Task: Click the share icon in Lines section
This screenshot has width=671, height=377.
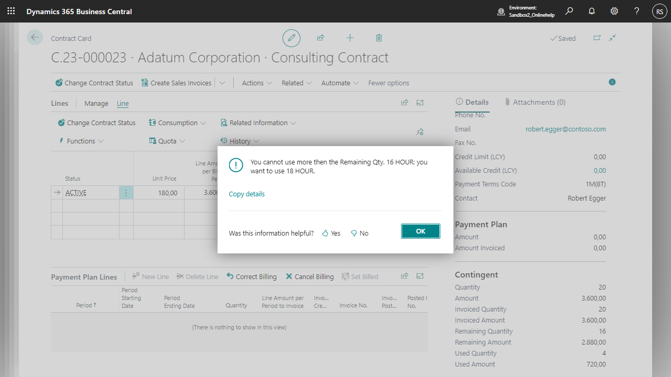Action: click(405, 103)
